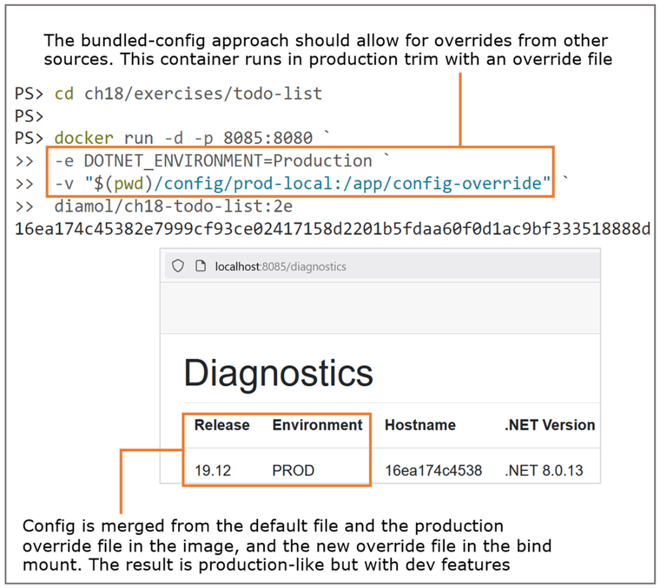Viewport: 660px width, 588px height.
Task: Click the docker command keyword
Action: point(84,138)
